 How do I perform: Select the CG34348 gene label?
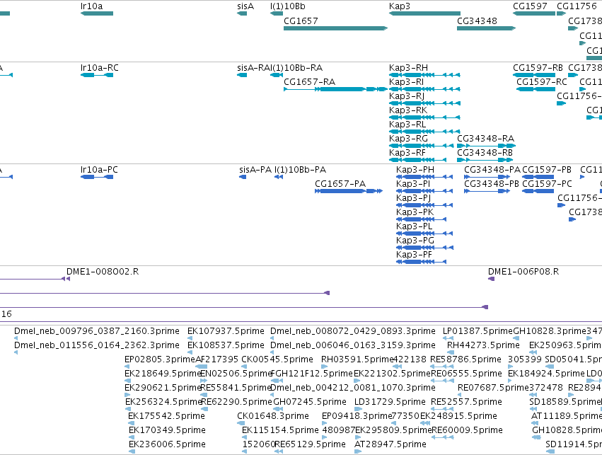click(477, 21)
